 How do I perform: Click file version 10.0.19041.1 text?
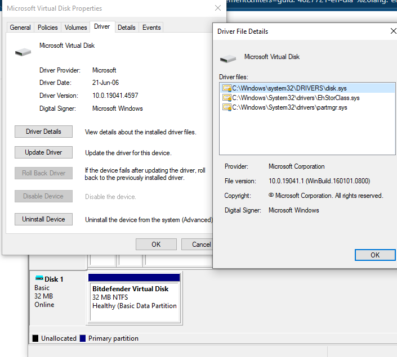point(319,181)
